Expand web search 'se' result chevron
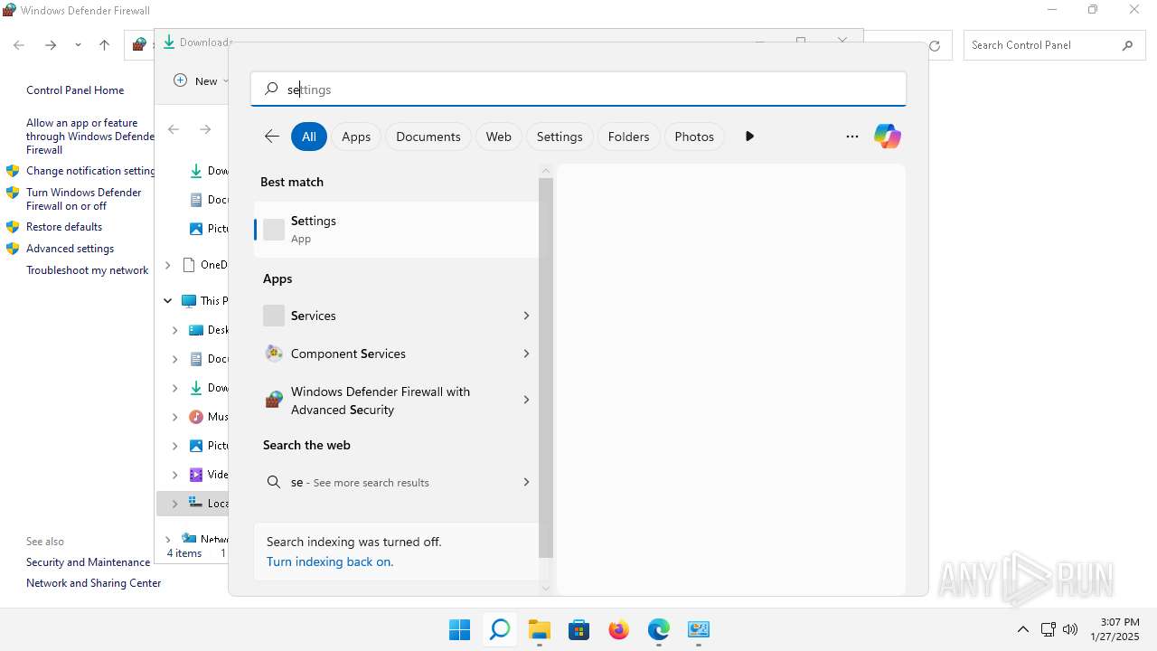 click(x=526, y=482)
